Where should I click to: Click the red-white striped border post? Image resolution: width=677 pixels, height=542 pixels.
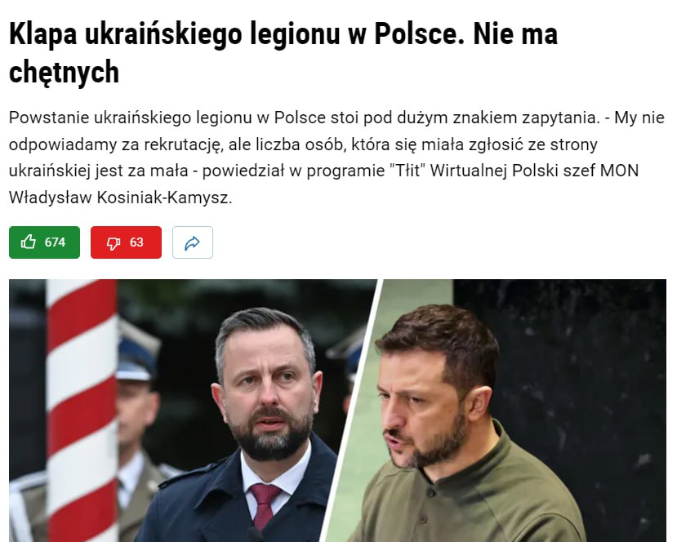click(x=82, y=411)
